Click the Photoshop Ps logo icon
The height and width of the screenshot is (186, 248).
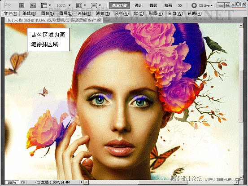coord(7,5)
